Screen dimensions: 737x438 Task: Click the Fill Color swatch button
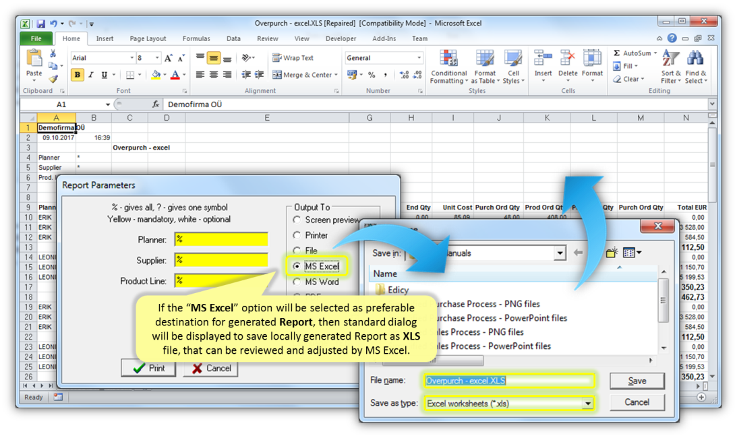(156, 75)
